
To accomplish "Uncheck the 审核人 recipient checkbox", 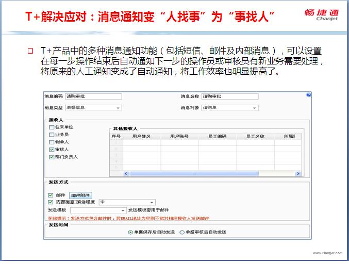I will [x=52, y=150].
